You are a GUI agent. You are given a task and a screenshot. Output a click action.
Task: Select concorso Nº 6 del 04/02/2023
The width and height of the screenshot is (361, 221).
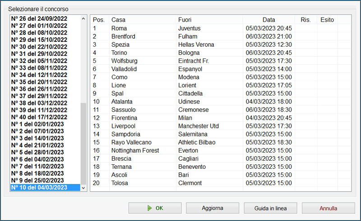[46, 159]
